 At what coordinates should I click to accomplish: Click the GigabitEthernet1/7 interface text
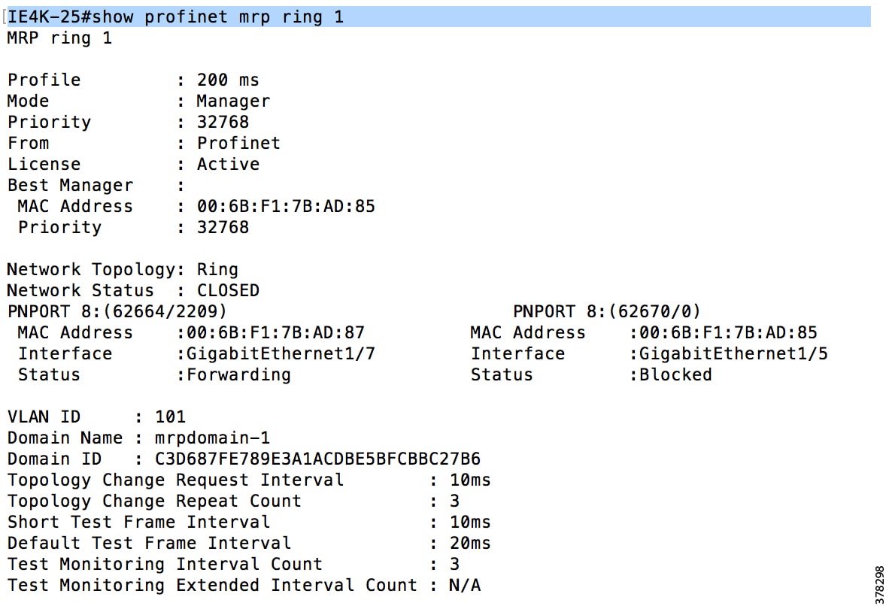[281, 354]
